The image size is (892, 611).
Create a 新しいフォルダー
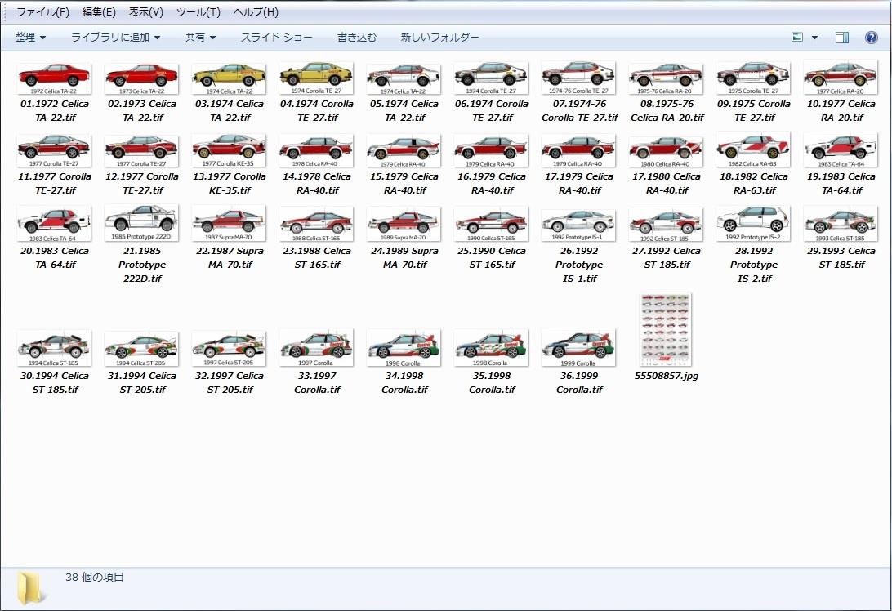(x=439, y=38)
